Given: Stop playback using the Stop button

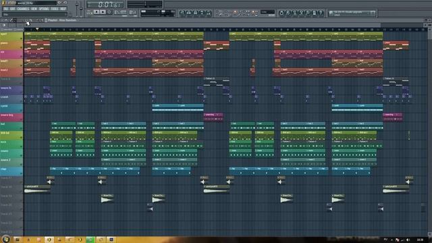Looking at the screenshot, I should click(x=103, y=12).
